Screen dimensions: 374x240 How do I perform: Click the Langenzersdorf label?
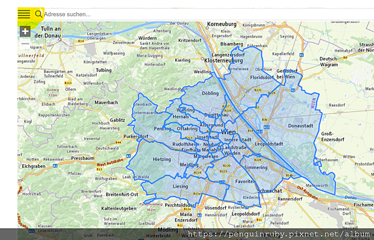[x=228, y=55]
